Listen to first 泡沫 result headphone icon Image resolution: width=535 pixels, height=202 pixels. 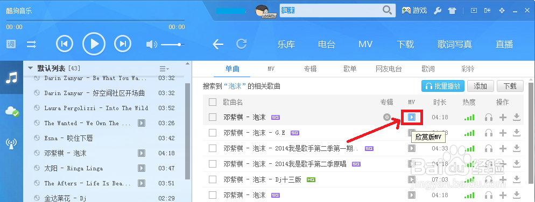tap(489, 117)
